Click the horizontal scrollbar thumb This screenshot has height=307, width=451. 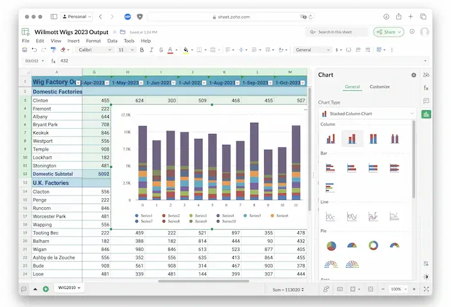204,281
